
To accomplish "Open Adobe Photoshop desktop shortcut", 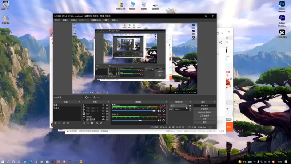I will pos(282,7).
